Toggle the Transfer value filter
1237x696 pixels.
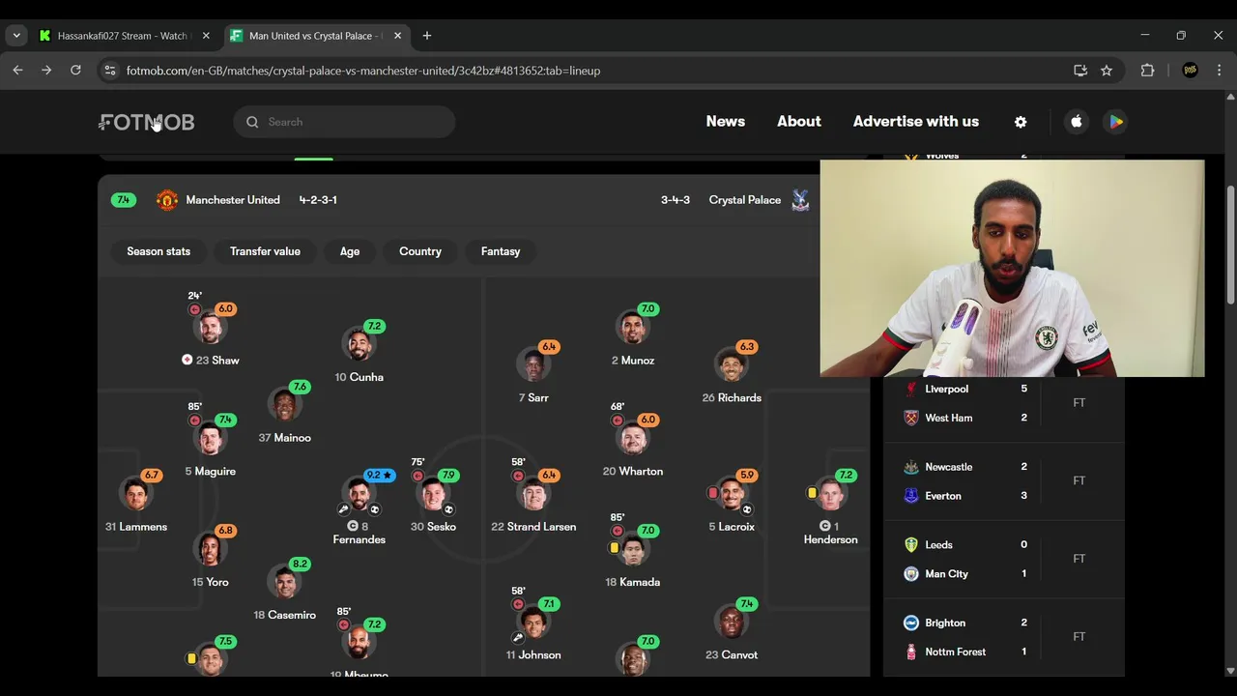pos(265,251)
